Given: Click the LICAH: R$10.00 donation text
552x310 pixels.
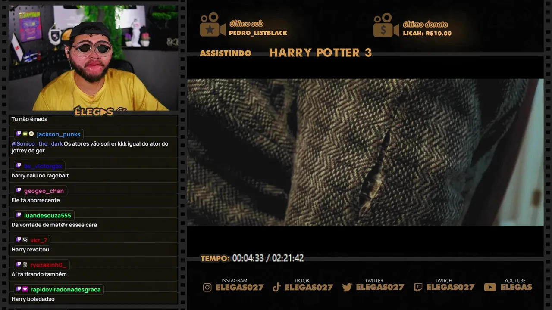Looking at the screenshot, I should point(427,33).
